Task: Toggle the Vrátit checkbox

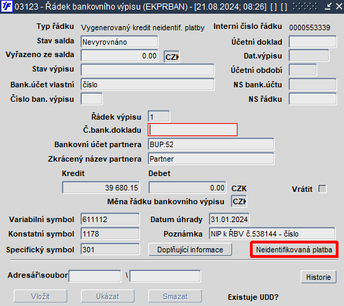Action: click(x=323, y=189)
